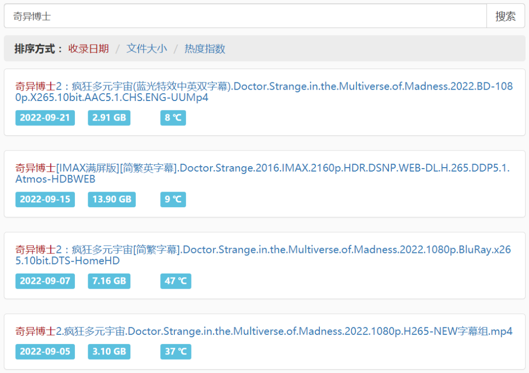529x373 pixels.
Task: Click the 13.90 GB size badge
Action: point(112,199)
